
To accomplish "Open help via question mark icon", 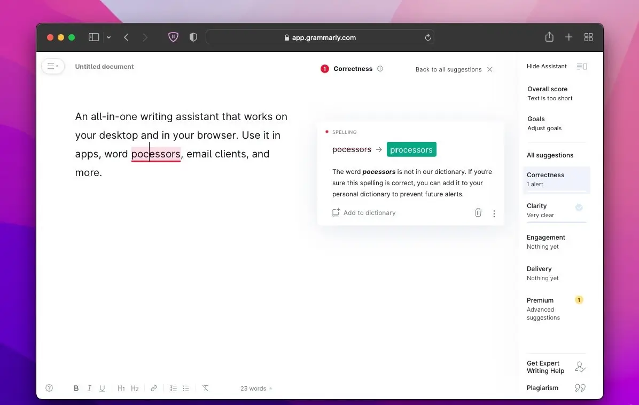I will [49, 388].
